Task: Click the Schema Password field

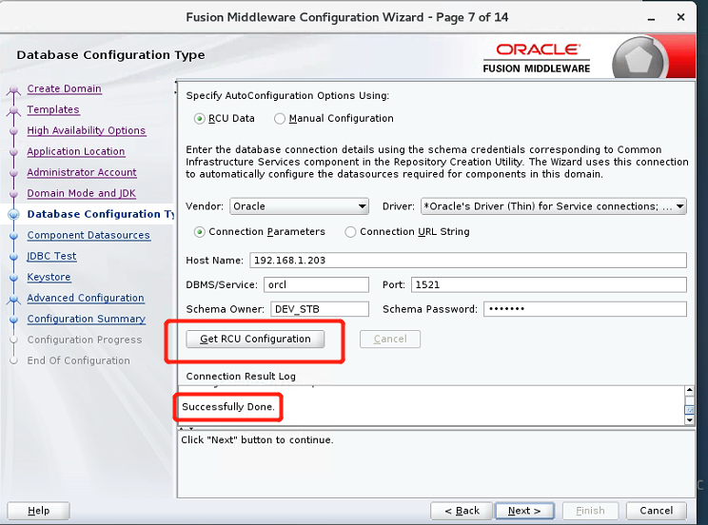Action: 585,309
